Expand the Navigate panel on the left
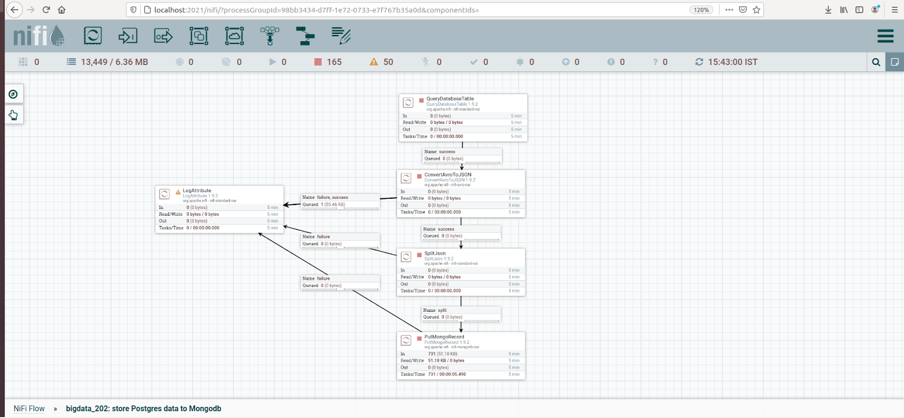 point(14,94)
